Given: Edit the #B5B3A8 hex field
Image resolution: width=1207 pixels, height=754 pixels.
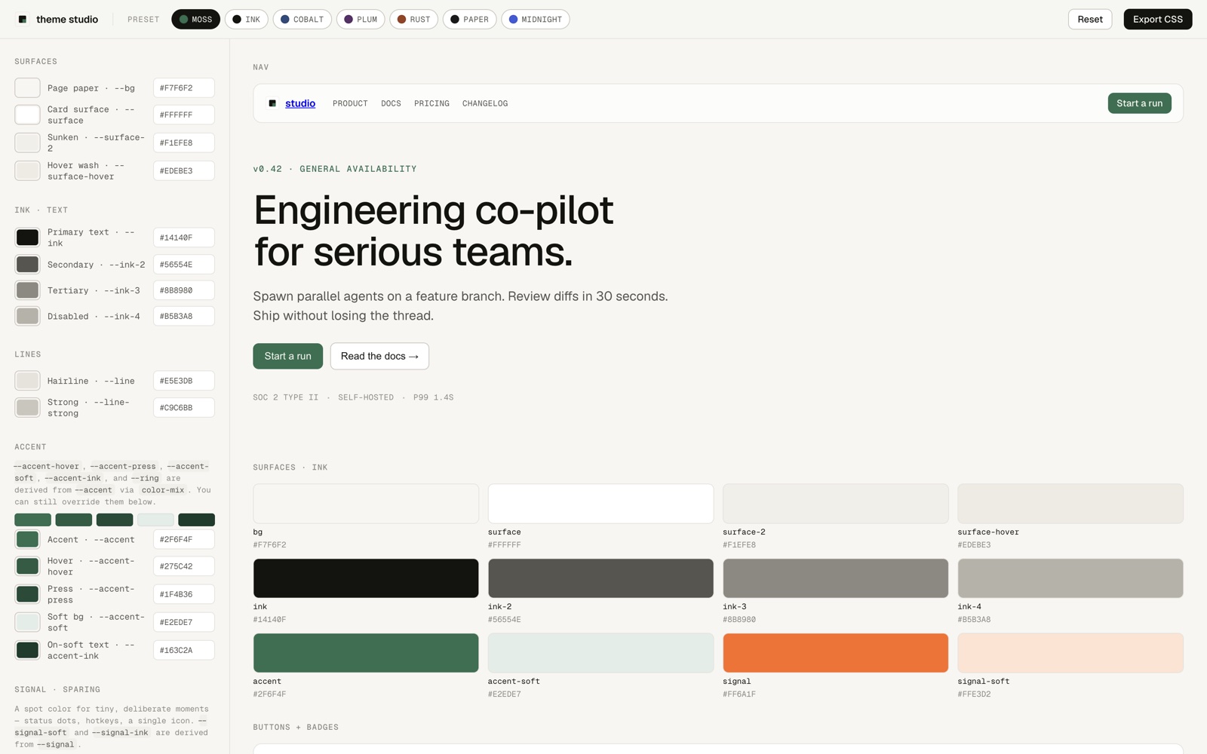Looking at the screenshot, I should point(184,316).
